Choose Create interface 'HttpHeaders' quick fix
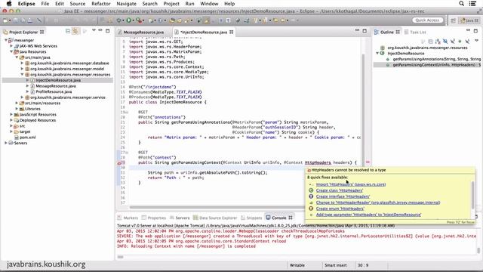The width and height of the screenshot is (483, 272). [343, 196]
